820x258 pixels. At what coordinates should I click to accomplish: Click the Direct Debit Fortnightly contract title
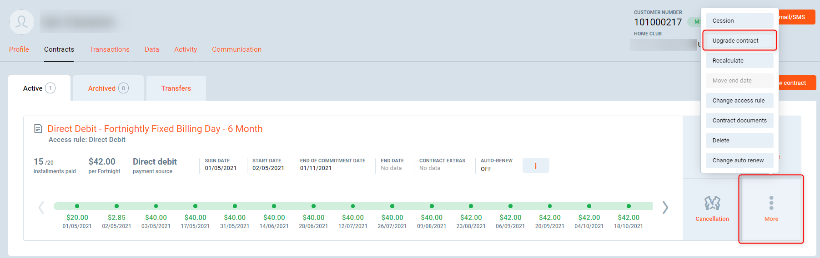click(x=155, y=129)
